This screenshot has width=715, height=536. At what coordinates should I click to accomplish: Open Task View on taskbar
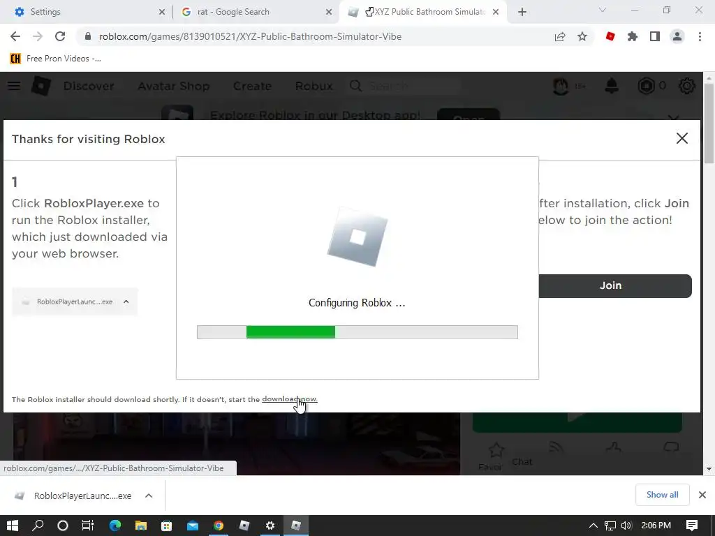87,526
